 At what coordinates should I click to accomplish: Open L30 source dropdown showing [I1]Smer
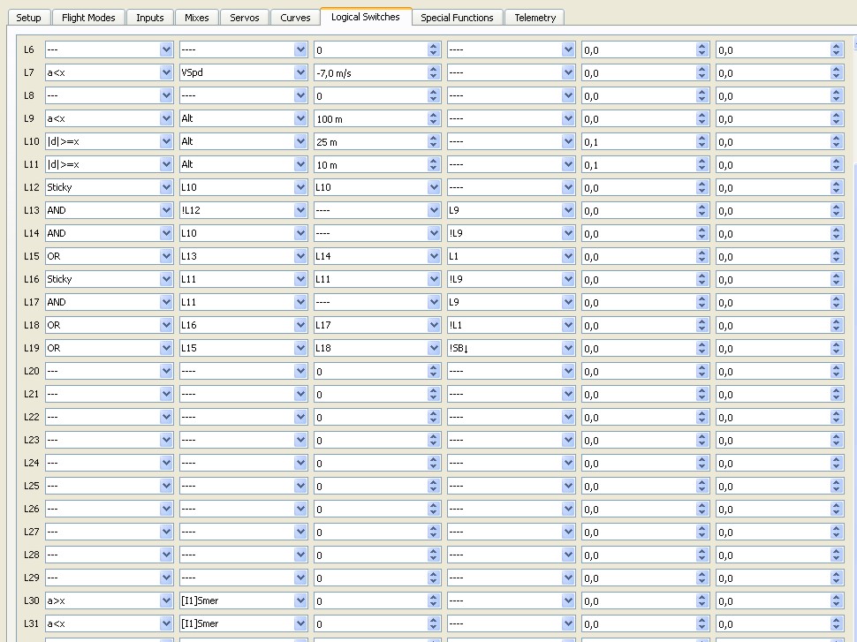click(x=300, y=601)
